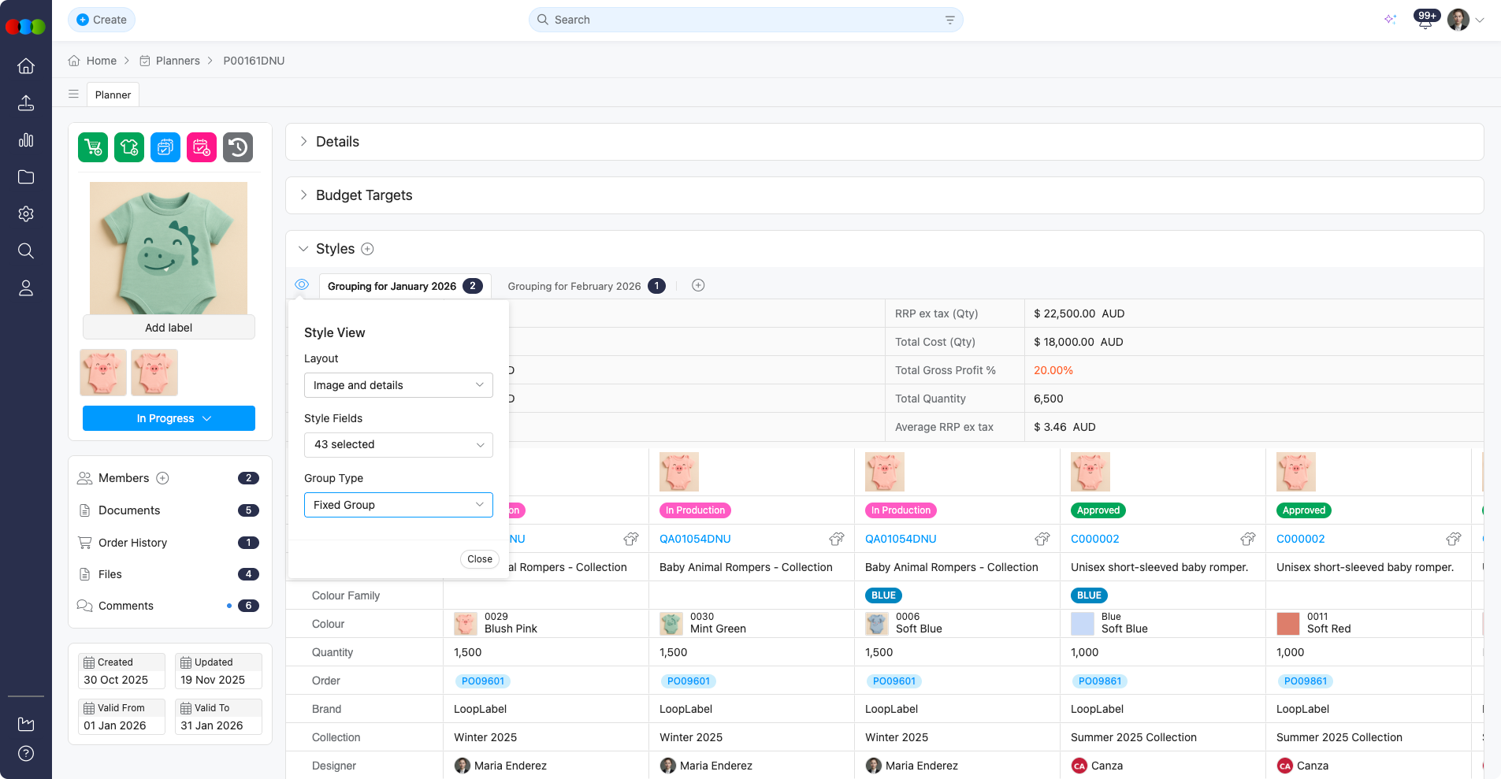Click the upload icon in left sidebar
This screenshot has width=1501, height=779.
point(26,103)
